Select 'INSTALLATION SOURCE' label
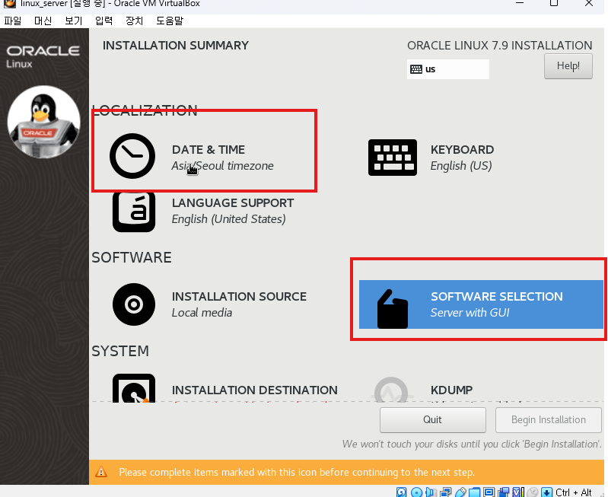This screenshot has width=608, height=497. coord(239,296)
